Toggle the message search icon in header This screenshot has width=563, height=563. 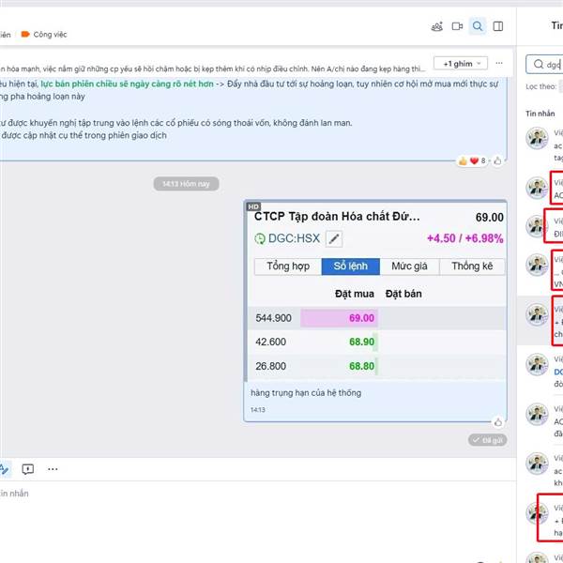[x=478, y=26]
